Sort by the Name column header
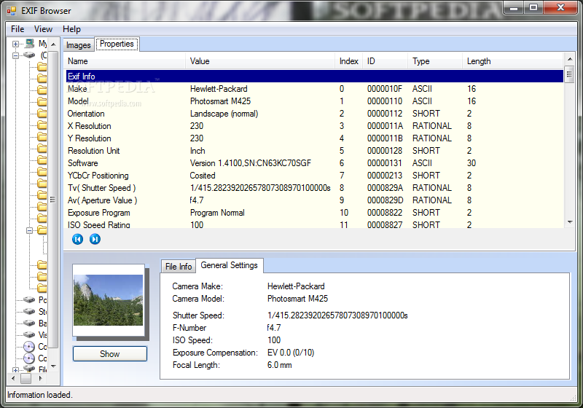583x408 pixels. pos(125,61)
